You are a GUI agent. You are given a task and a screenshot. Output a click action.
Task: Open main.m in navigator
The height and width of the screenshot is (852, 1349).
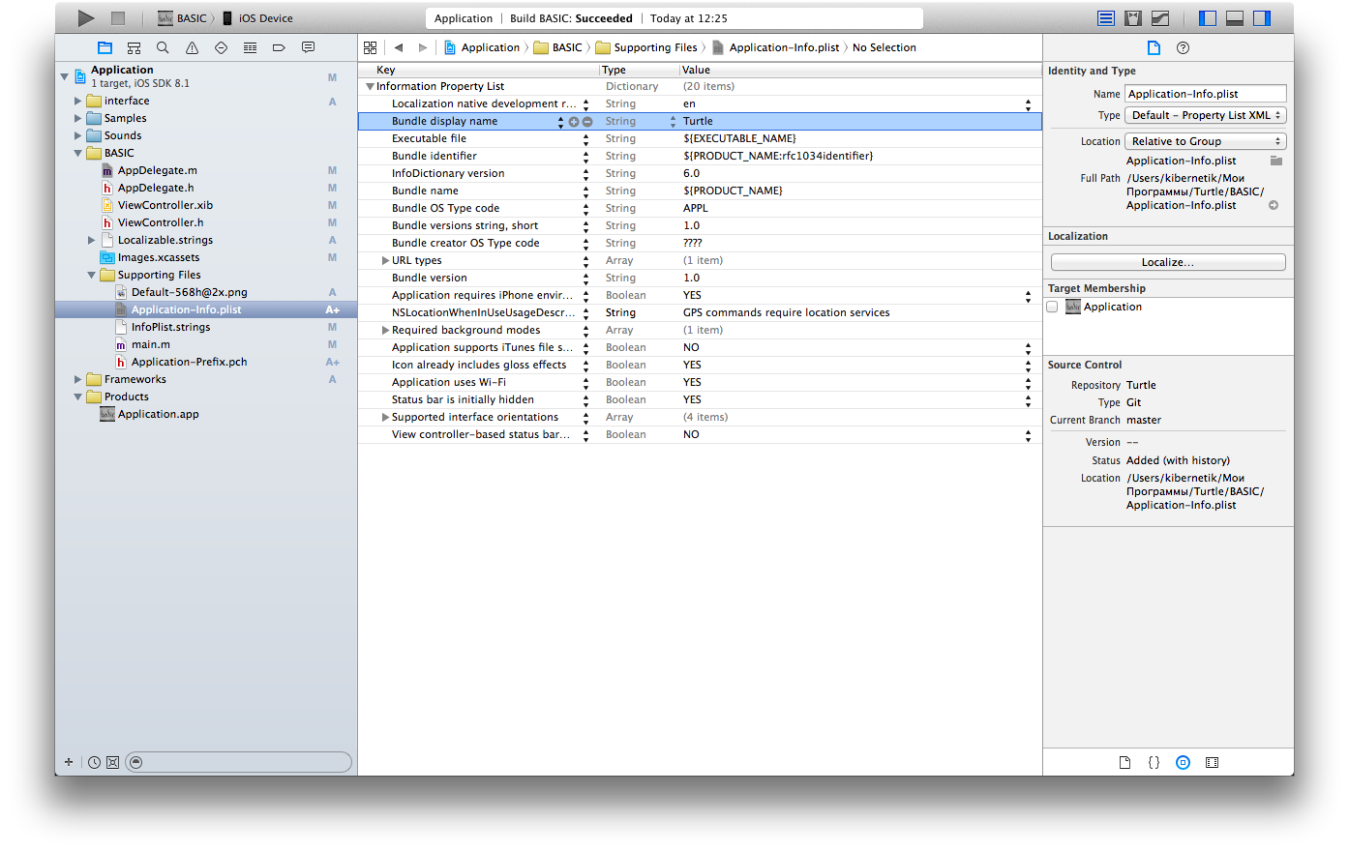click(150, 344)
